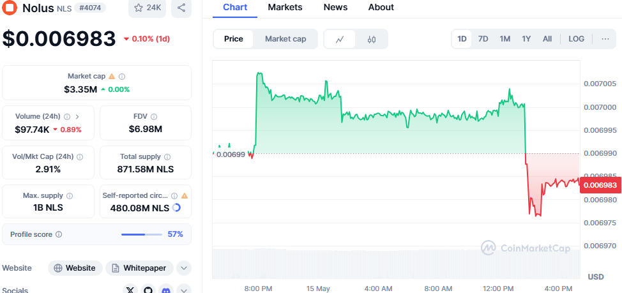The height and width of the screenshot is (293, 622).
Task: Switch to line chart view icon
Action: pyautogui.click(x=340, y=39)
